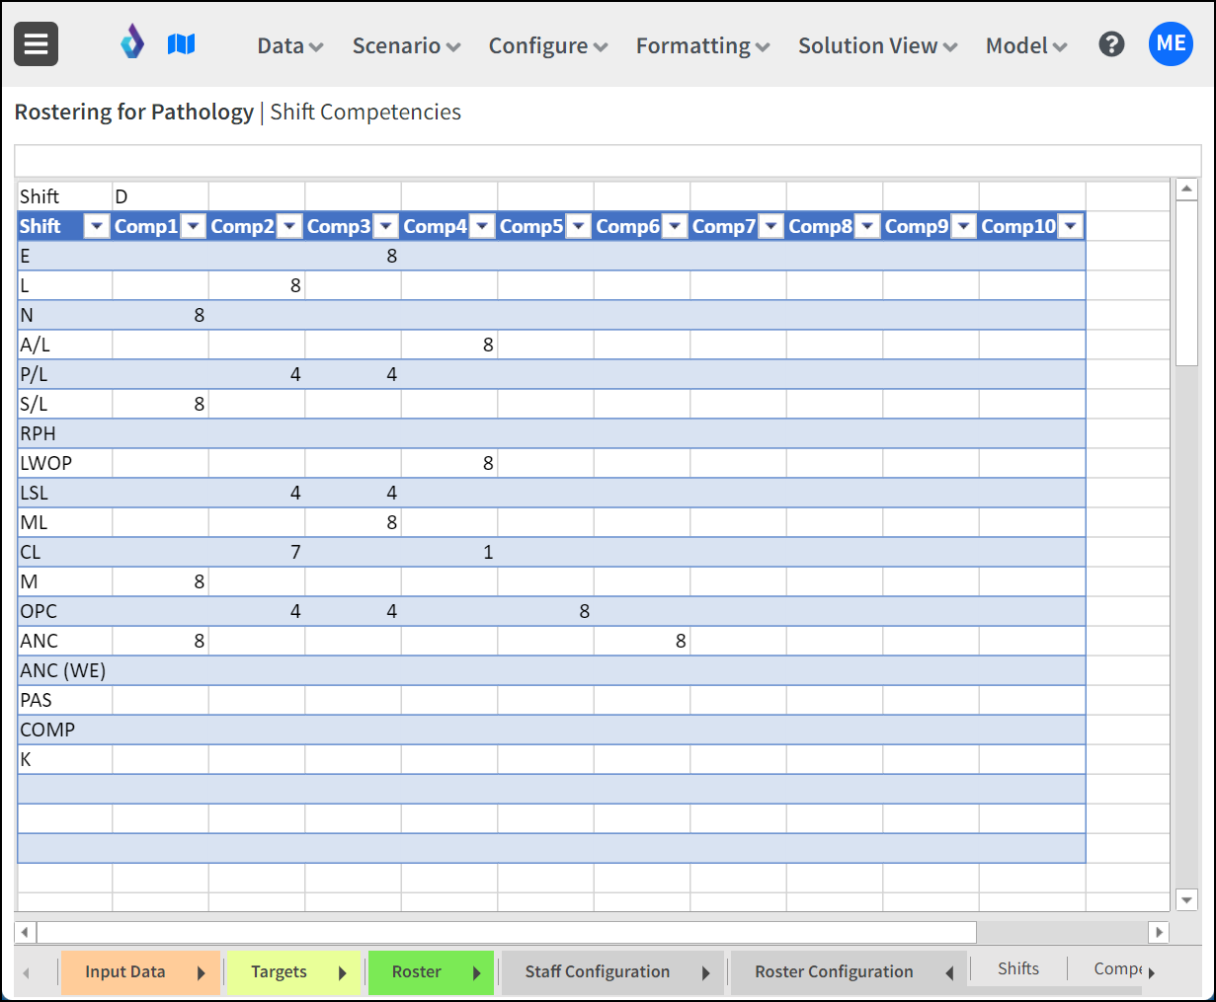Open the Comp7 column filter dropdown
This screenshot has height=1002, width=1216.
(771, 226)
